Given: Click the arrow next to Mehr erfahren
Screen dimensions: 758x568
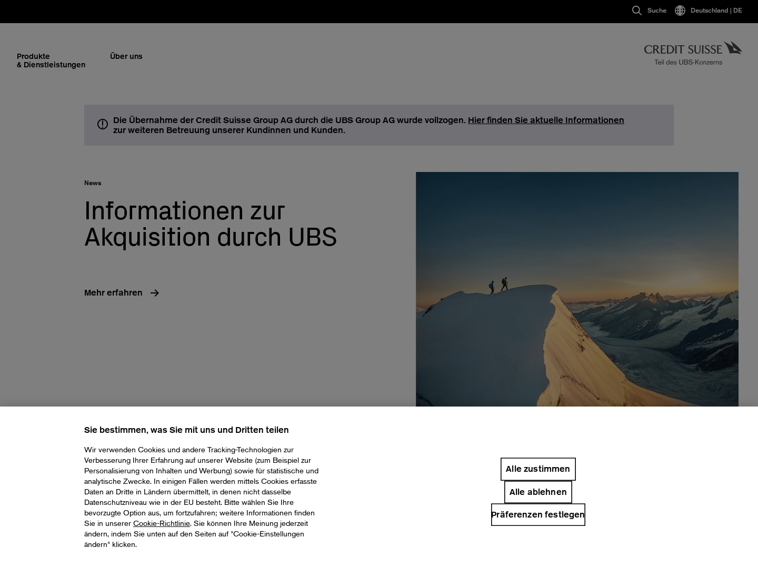Looking at the screenshot, I should pos(155,293).
